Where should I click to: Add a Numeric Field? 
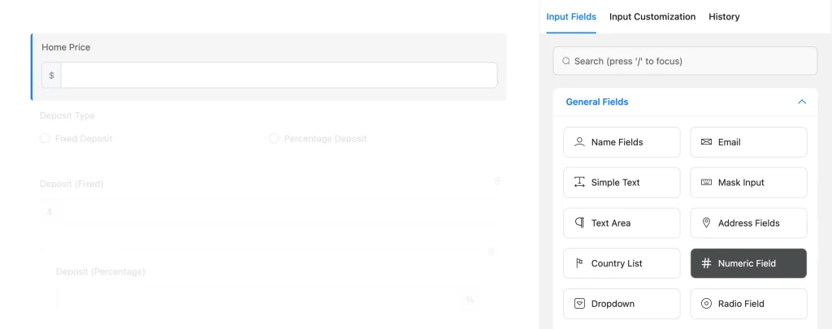coord(748,263)
